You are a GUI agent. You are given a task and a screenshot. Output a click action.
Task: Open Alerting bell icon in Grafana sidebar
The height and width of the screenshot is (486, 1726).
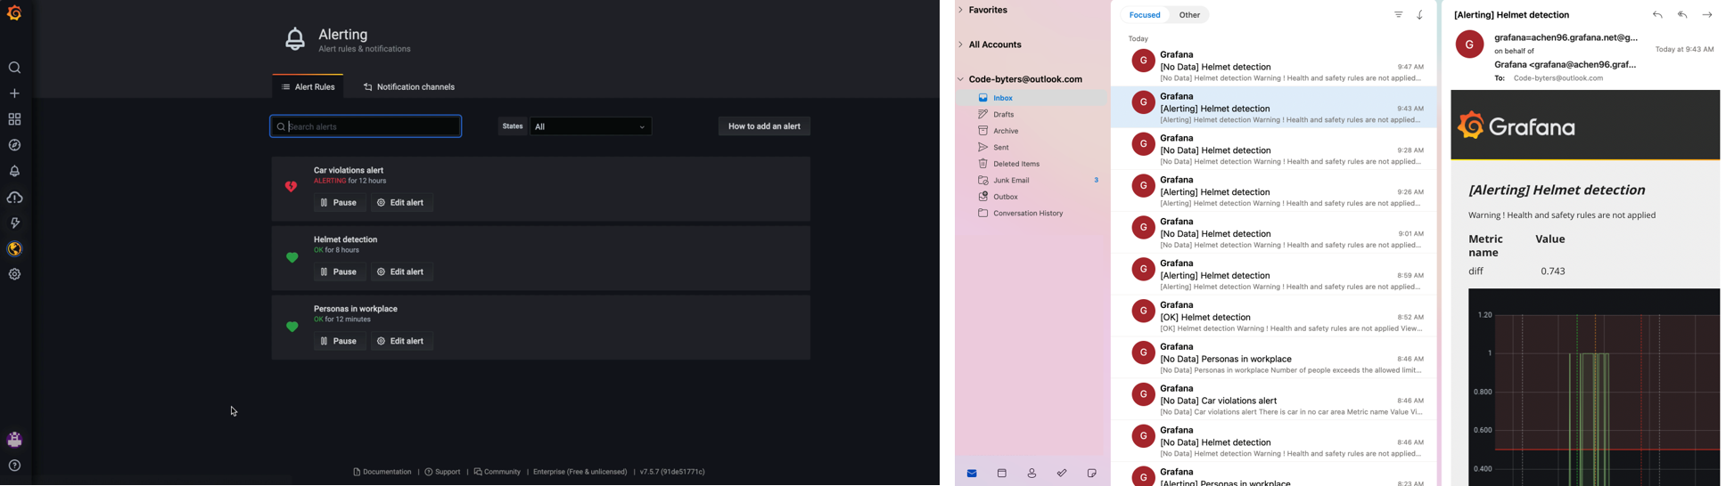coord(14,171)
